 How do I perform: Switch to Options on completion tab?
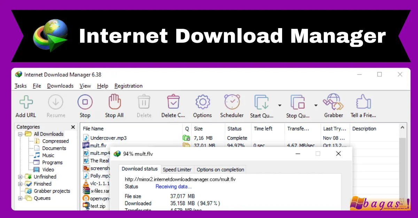220,169
